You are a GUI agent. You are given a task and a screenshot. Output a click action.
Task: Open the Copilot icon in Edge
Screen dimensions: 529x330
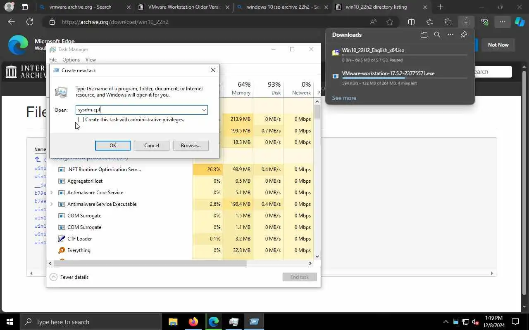tap(519, 22)
